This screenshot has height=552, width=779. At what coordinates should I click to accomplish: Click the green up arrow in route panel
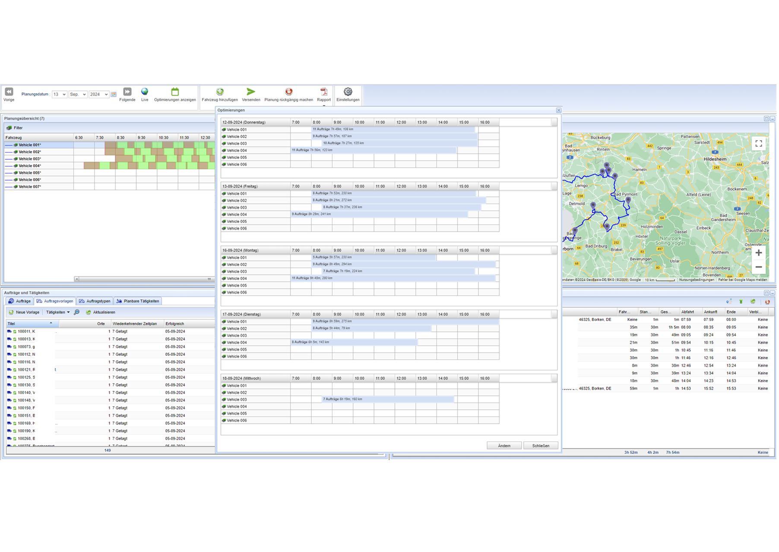click(741, 302)
